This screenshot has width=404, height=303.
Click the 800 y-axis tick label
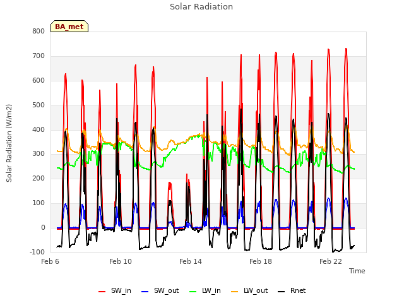(x=39, y=31)
